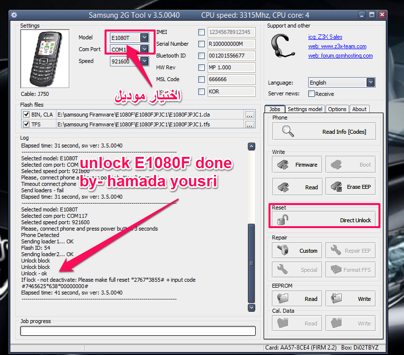Click the Write section Read icon
The width and height of the screenshot is (404, 355).
tap(283, 187)
